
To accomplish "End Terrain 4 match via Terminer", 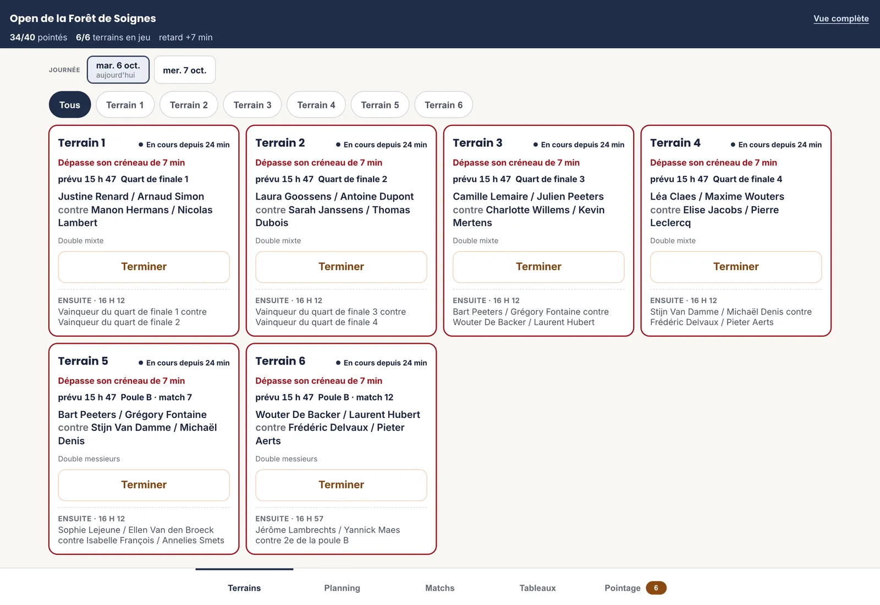I will pyautogui.click(x=736, y=267).
